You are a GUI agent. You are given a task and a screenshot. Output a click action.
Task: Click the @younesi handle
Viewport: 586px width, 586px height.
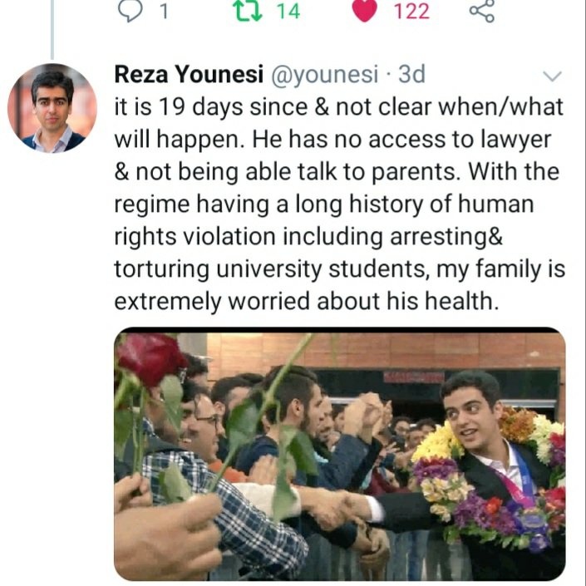click(323, 74)
